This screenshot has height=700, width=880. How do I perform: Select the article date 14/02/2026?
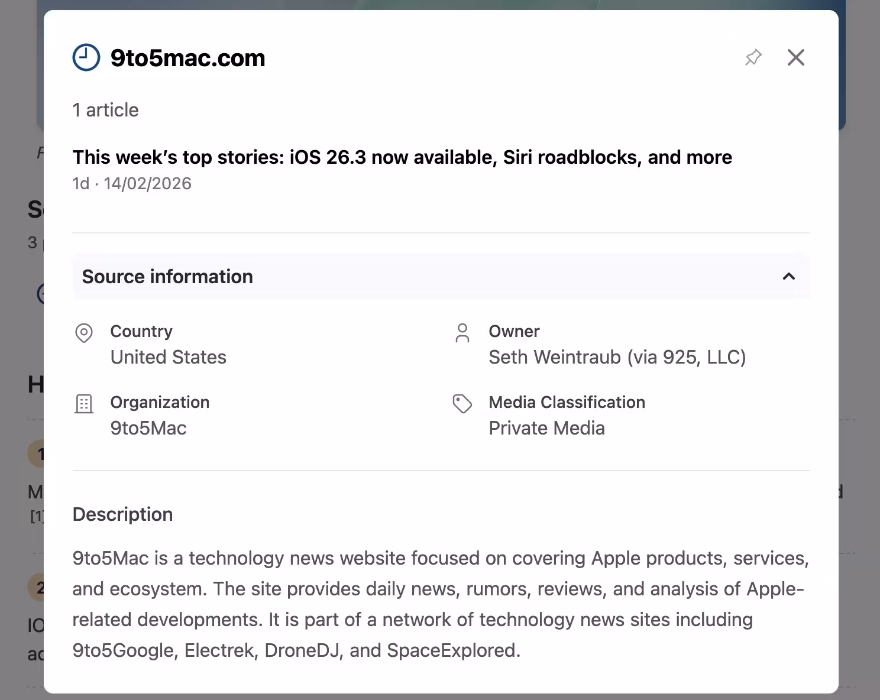tap(147, 183)
